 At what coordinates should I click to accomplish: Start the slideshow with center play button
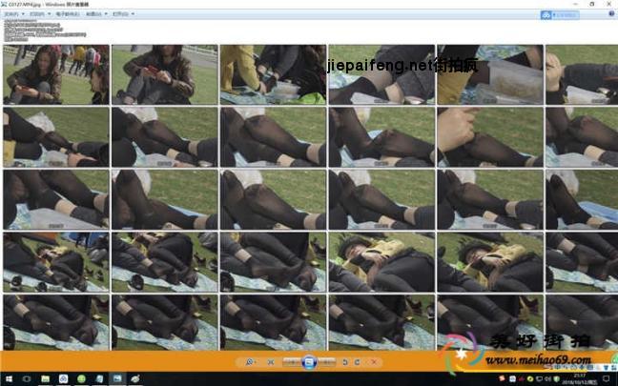(x=309, y=362)
